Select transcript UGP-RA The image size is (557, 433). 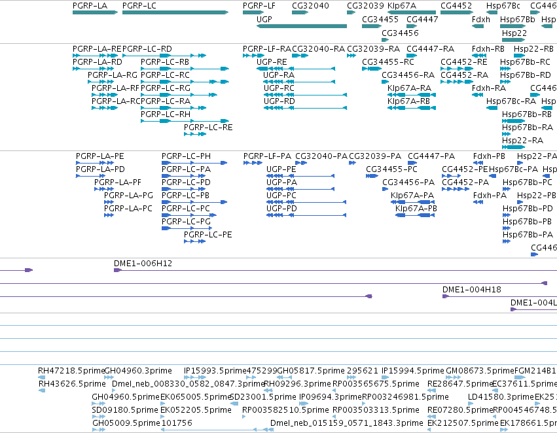click(279, 75)
